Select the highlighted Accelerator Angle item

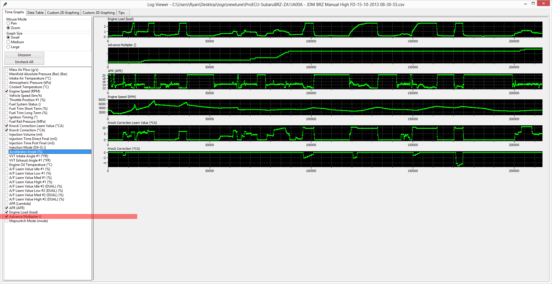click(26, 152)
